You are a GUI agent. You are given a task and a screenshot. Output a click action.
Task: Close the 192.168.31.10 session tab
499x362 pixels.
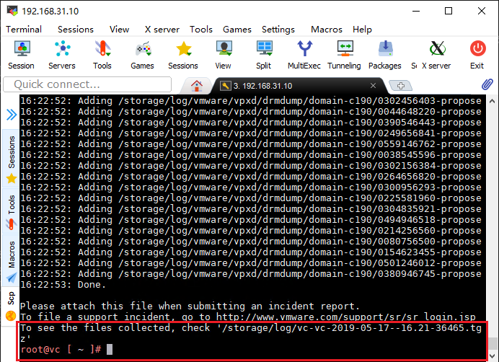(373, 86)
